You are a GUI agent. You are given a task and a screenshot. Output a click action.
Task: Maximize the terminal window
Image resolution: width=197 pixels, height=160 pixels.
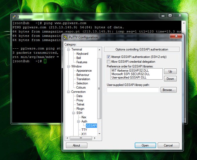coord(170,15)
